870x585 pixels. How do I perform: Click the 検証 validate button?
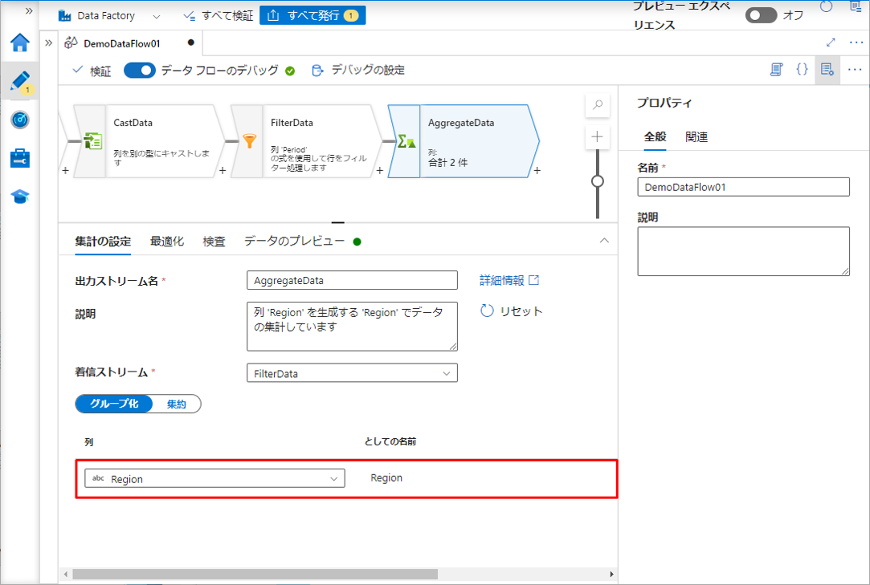coord(92,71)
